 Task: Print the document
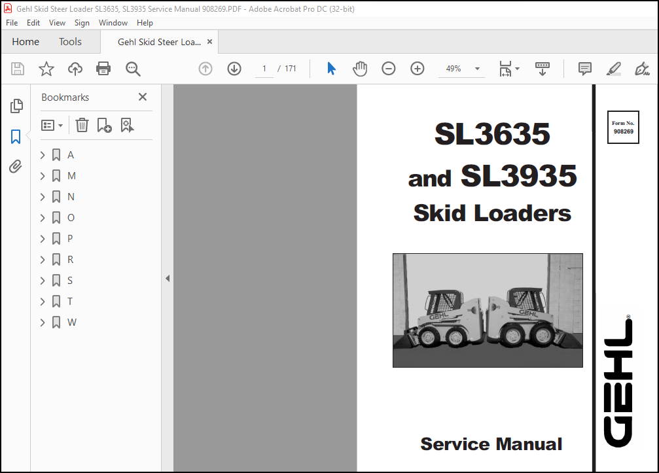click(103, 69)
